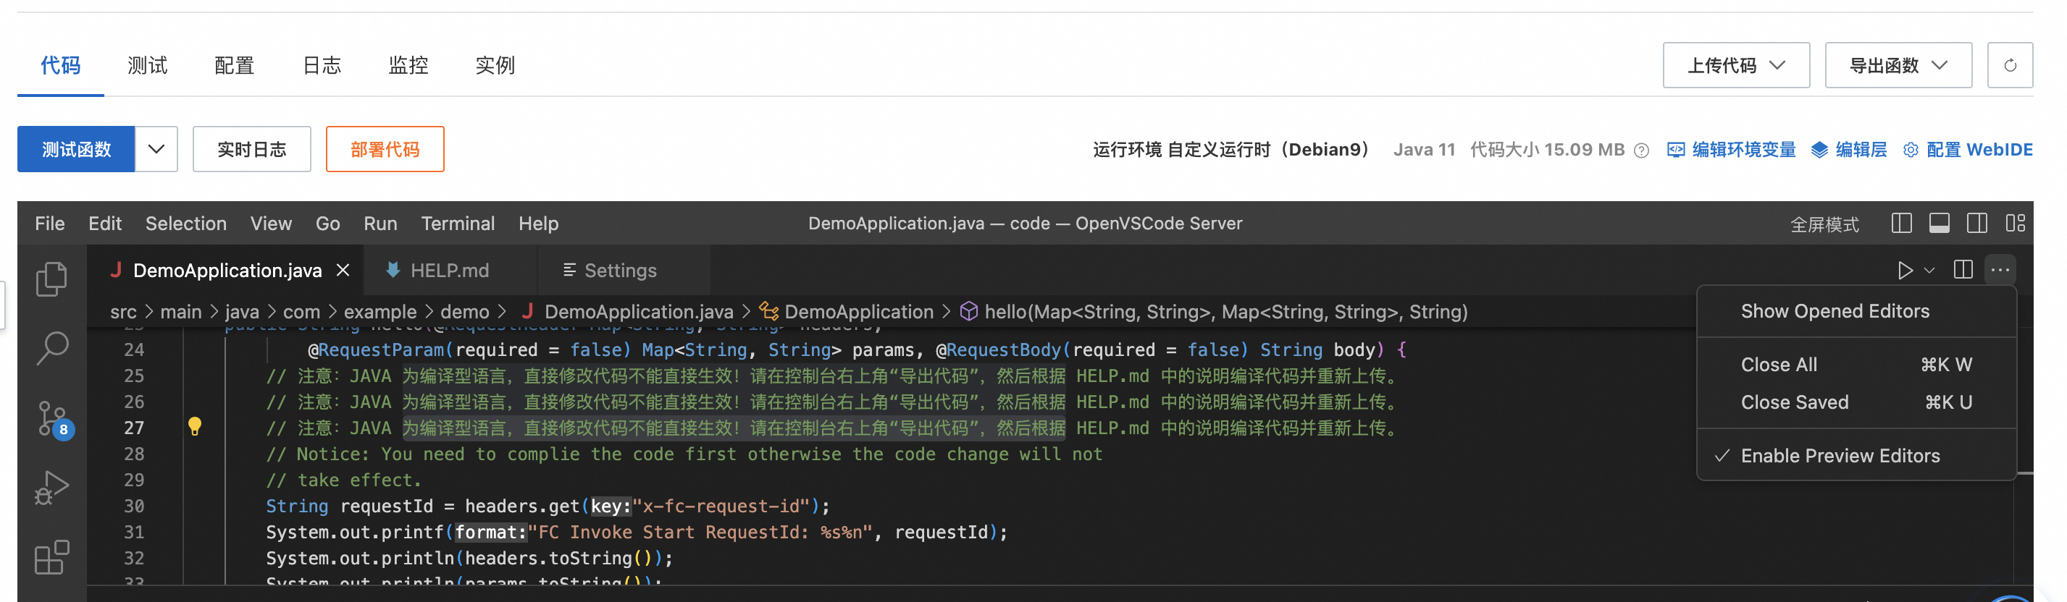Open the Go menu
The width and height of the screenshot is (2067, 602).
click(x=328, y=223)
